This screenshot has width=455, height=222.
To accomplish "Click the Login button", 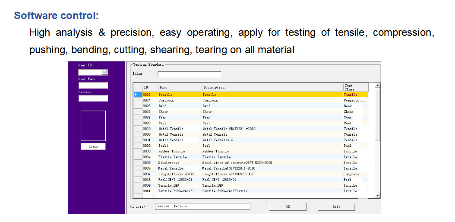I will (x=93, y=146).
